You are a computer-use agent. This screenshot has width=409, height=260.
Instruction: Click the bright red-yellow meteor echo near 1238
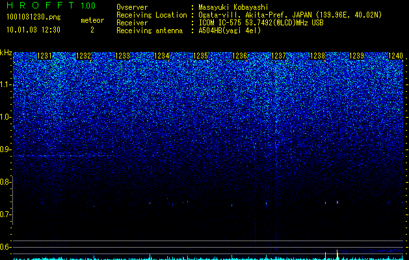click(x=337, y=202)
